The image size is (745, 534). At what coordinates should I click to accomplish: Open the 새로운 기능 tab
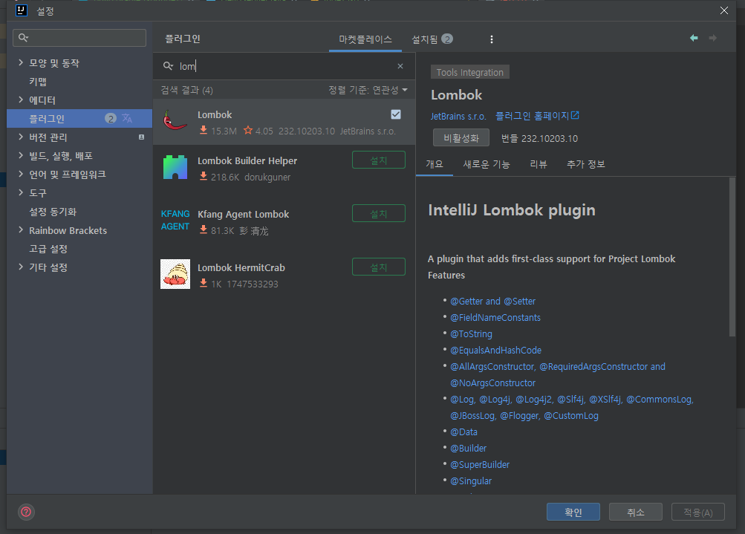tap(486, 164)
